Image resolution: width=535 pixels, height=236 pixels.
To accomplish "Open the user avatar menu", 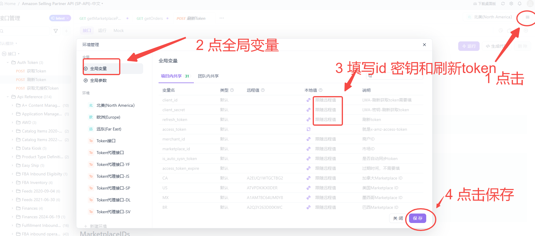I will pos(530,4).
